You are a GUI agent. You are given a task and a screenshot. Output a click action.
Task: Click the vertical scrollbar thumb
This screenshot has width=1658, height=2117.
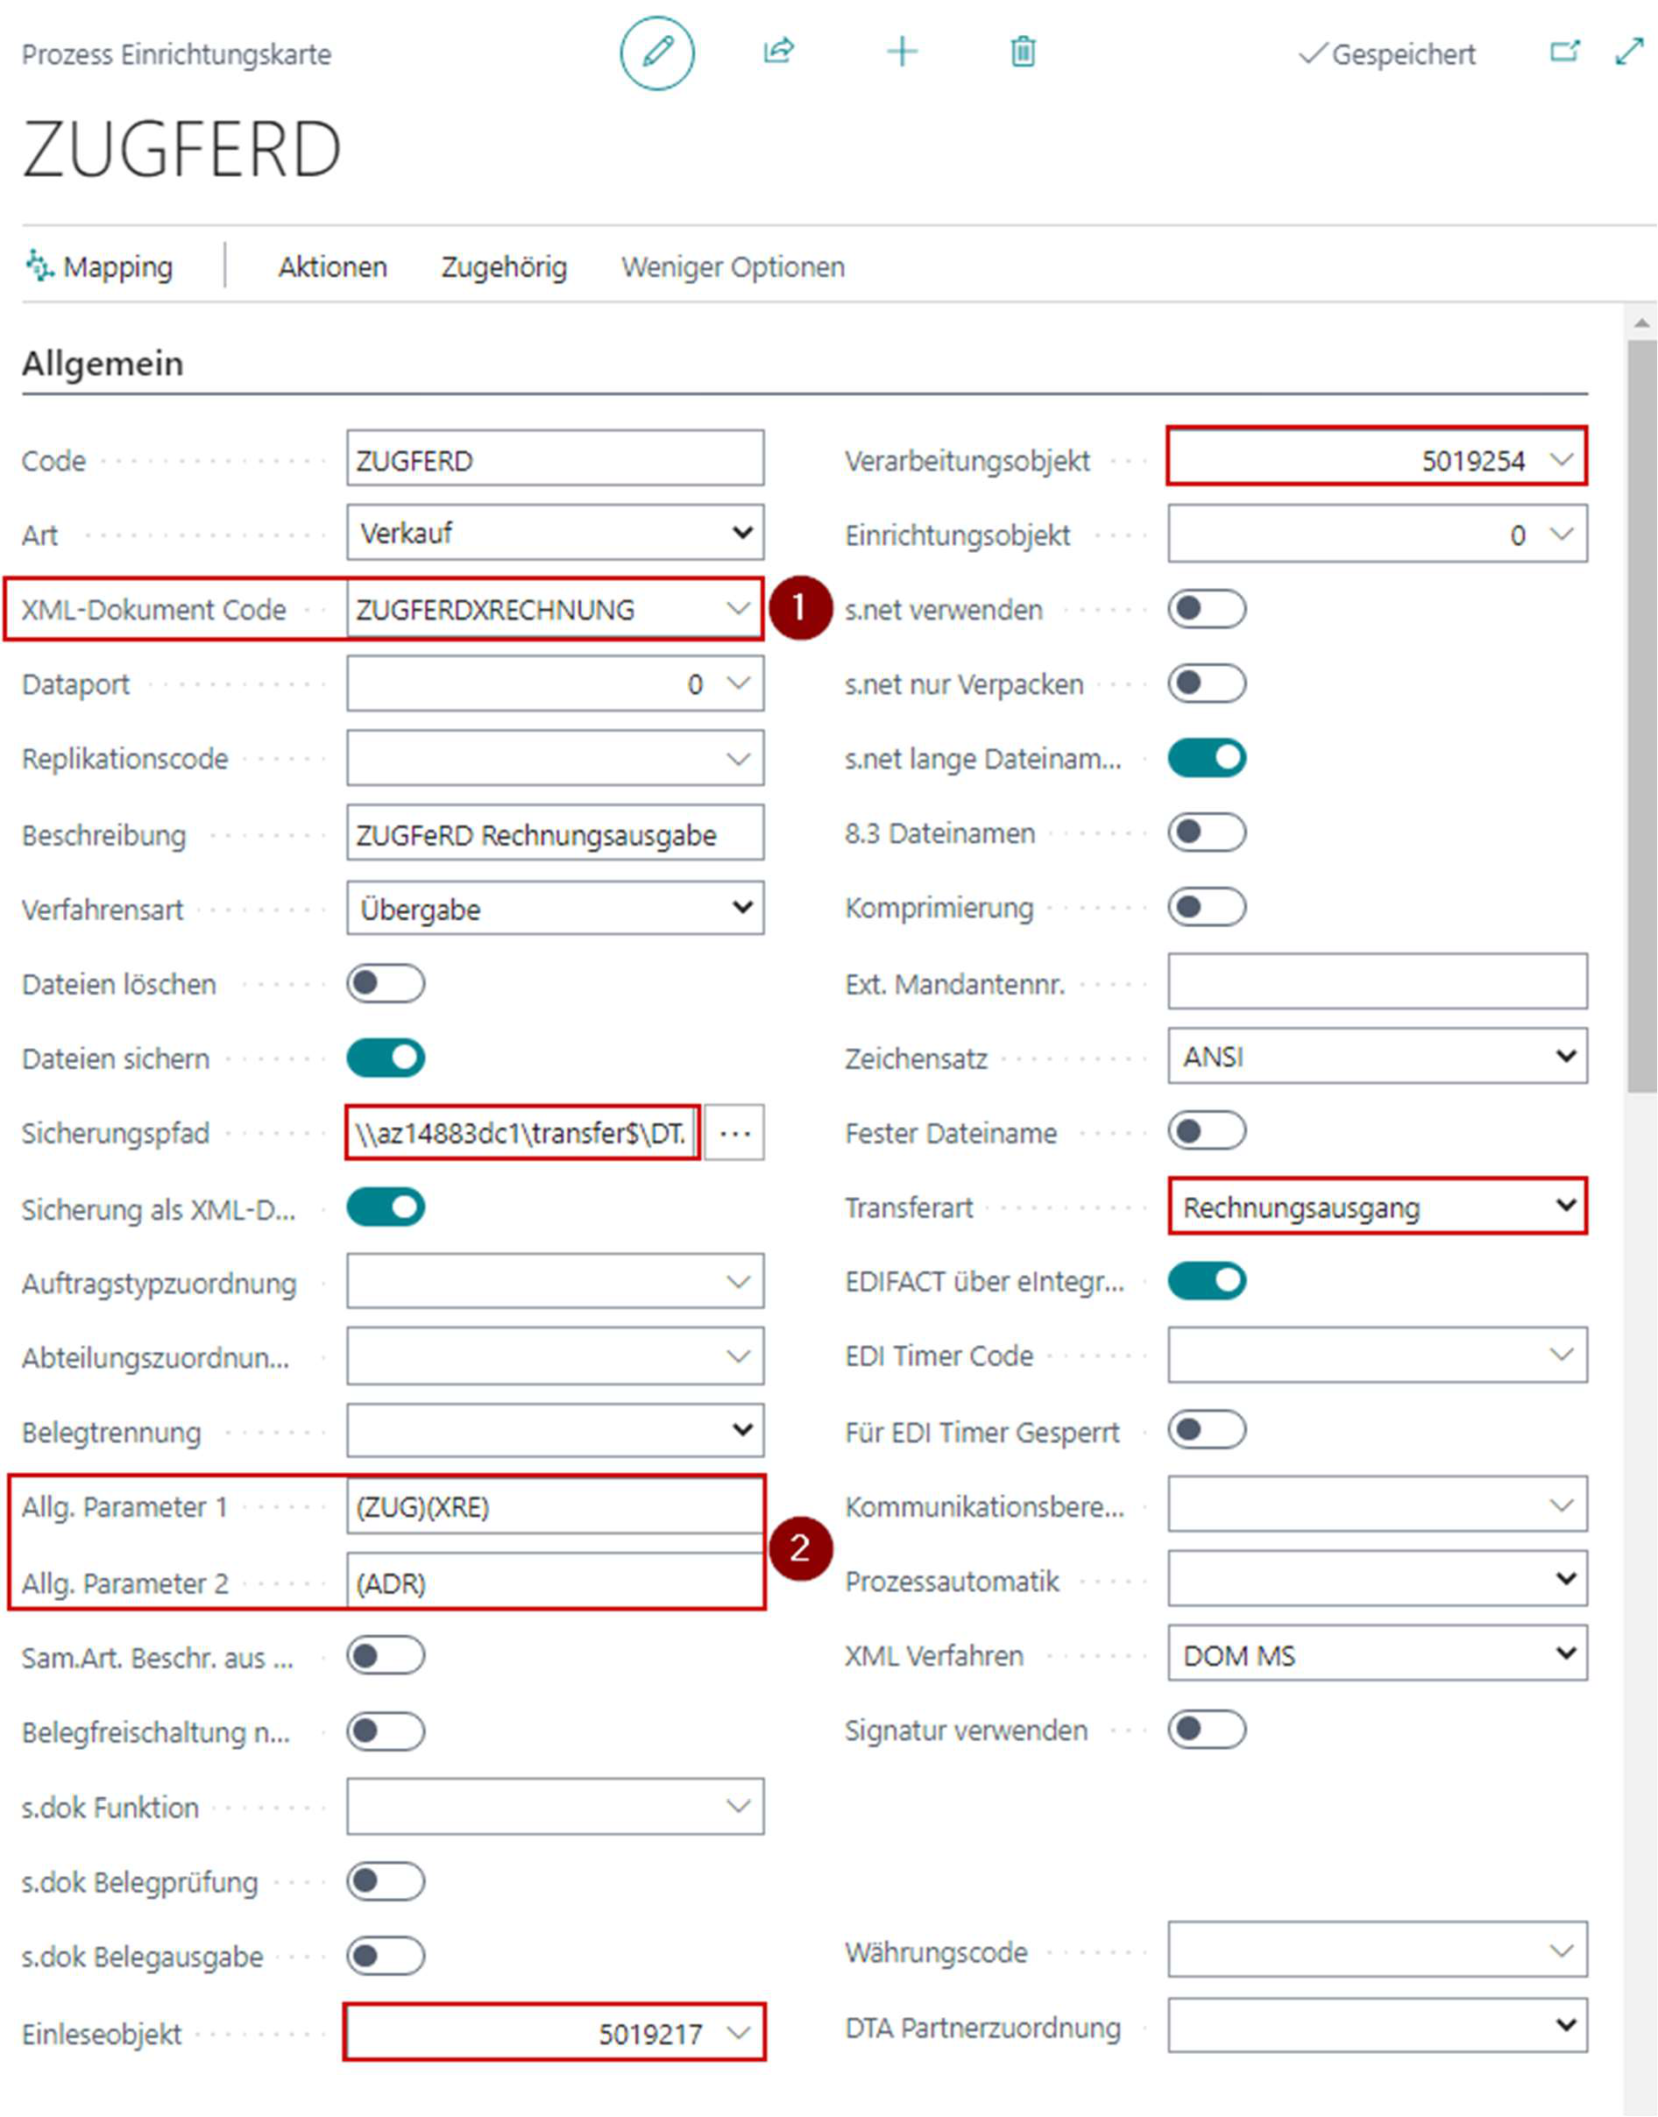click(1641, 719)
